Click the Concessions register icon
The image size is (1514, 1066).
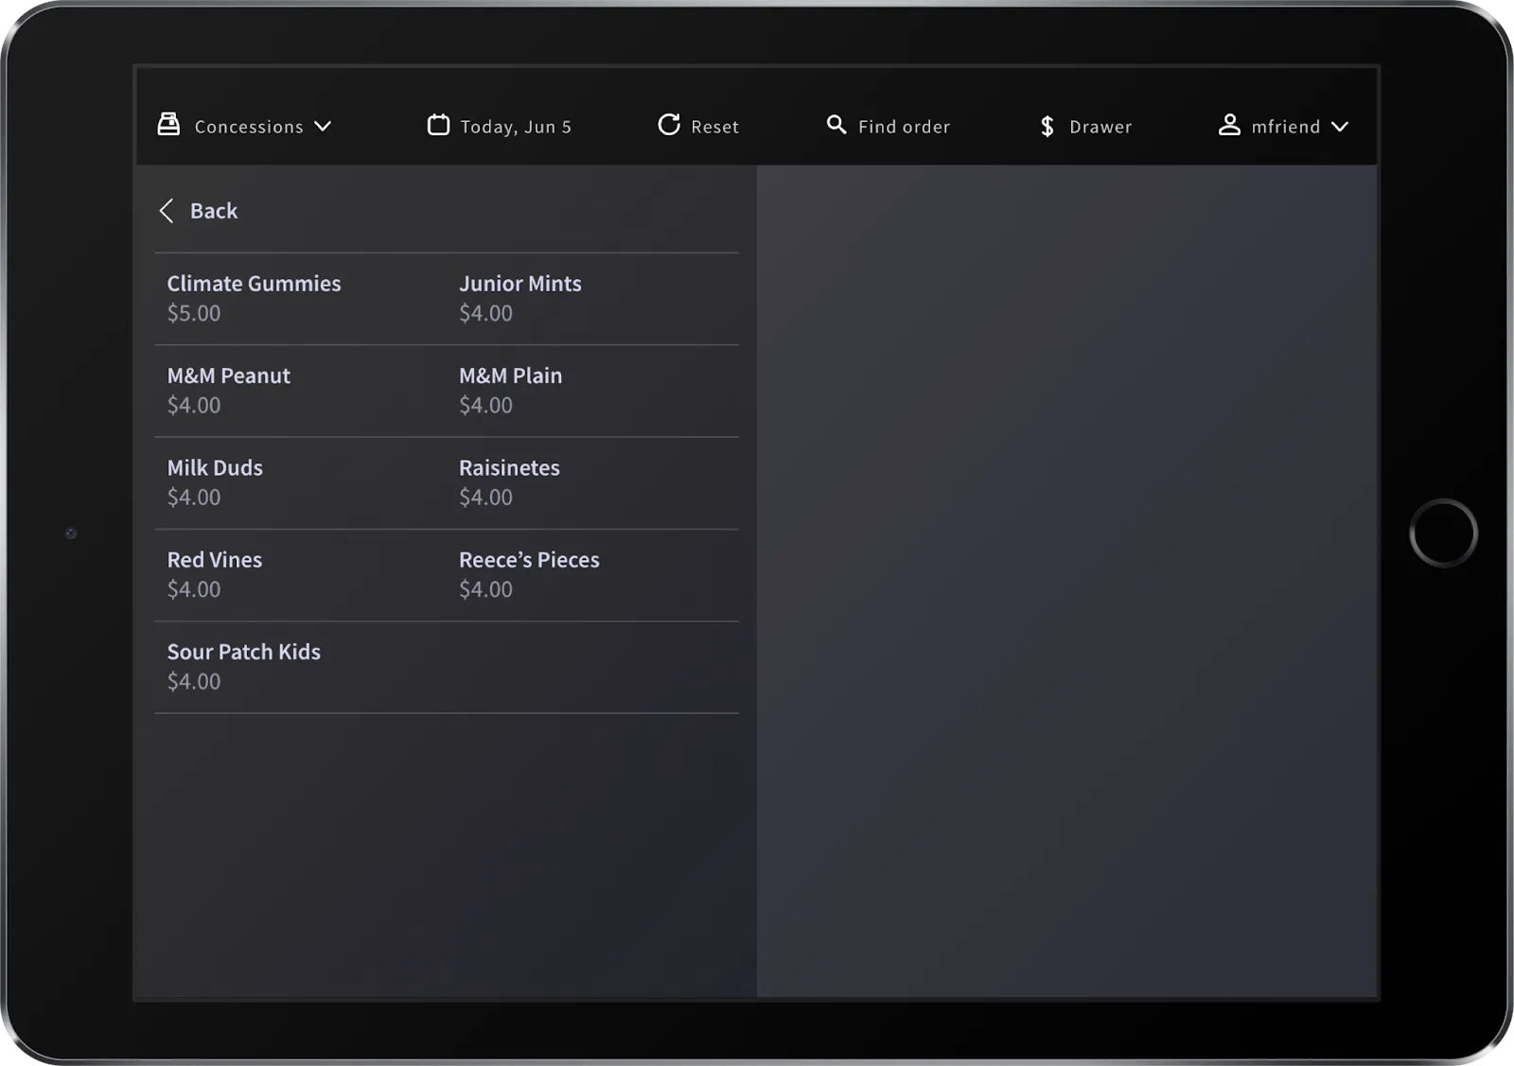click(x=168, y=125)
